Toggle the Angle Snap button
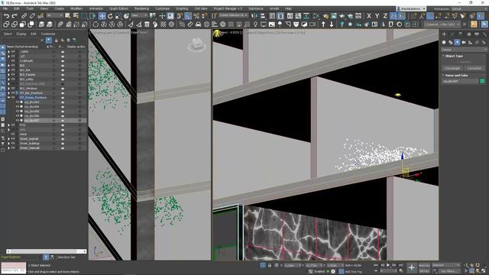Viewport: 489px width, 275px height. pos(188,16)
